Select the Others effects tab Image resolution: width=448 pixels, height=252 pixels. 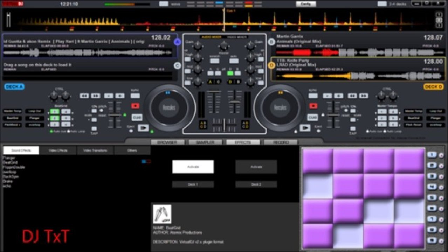point(132,150)
